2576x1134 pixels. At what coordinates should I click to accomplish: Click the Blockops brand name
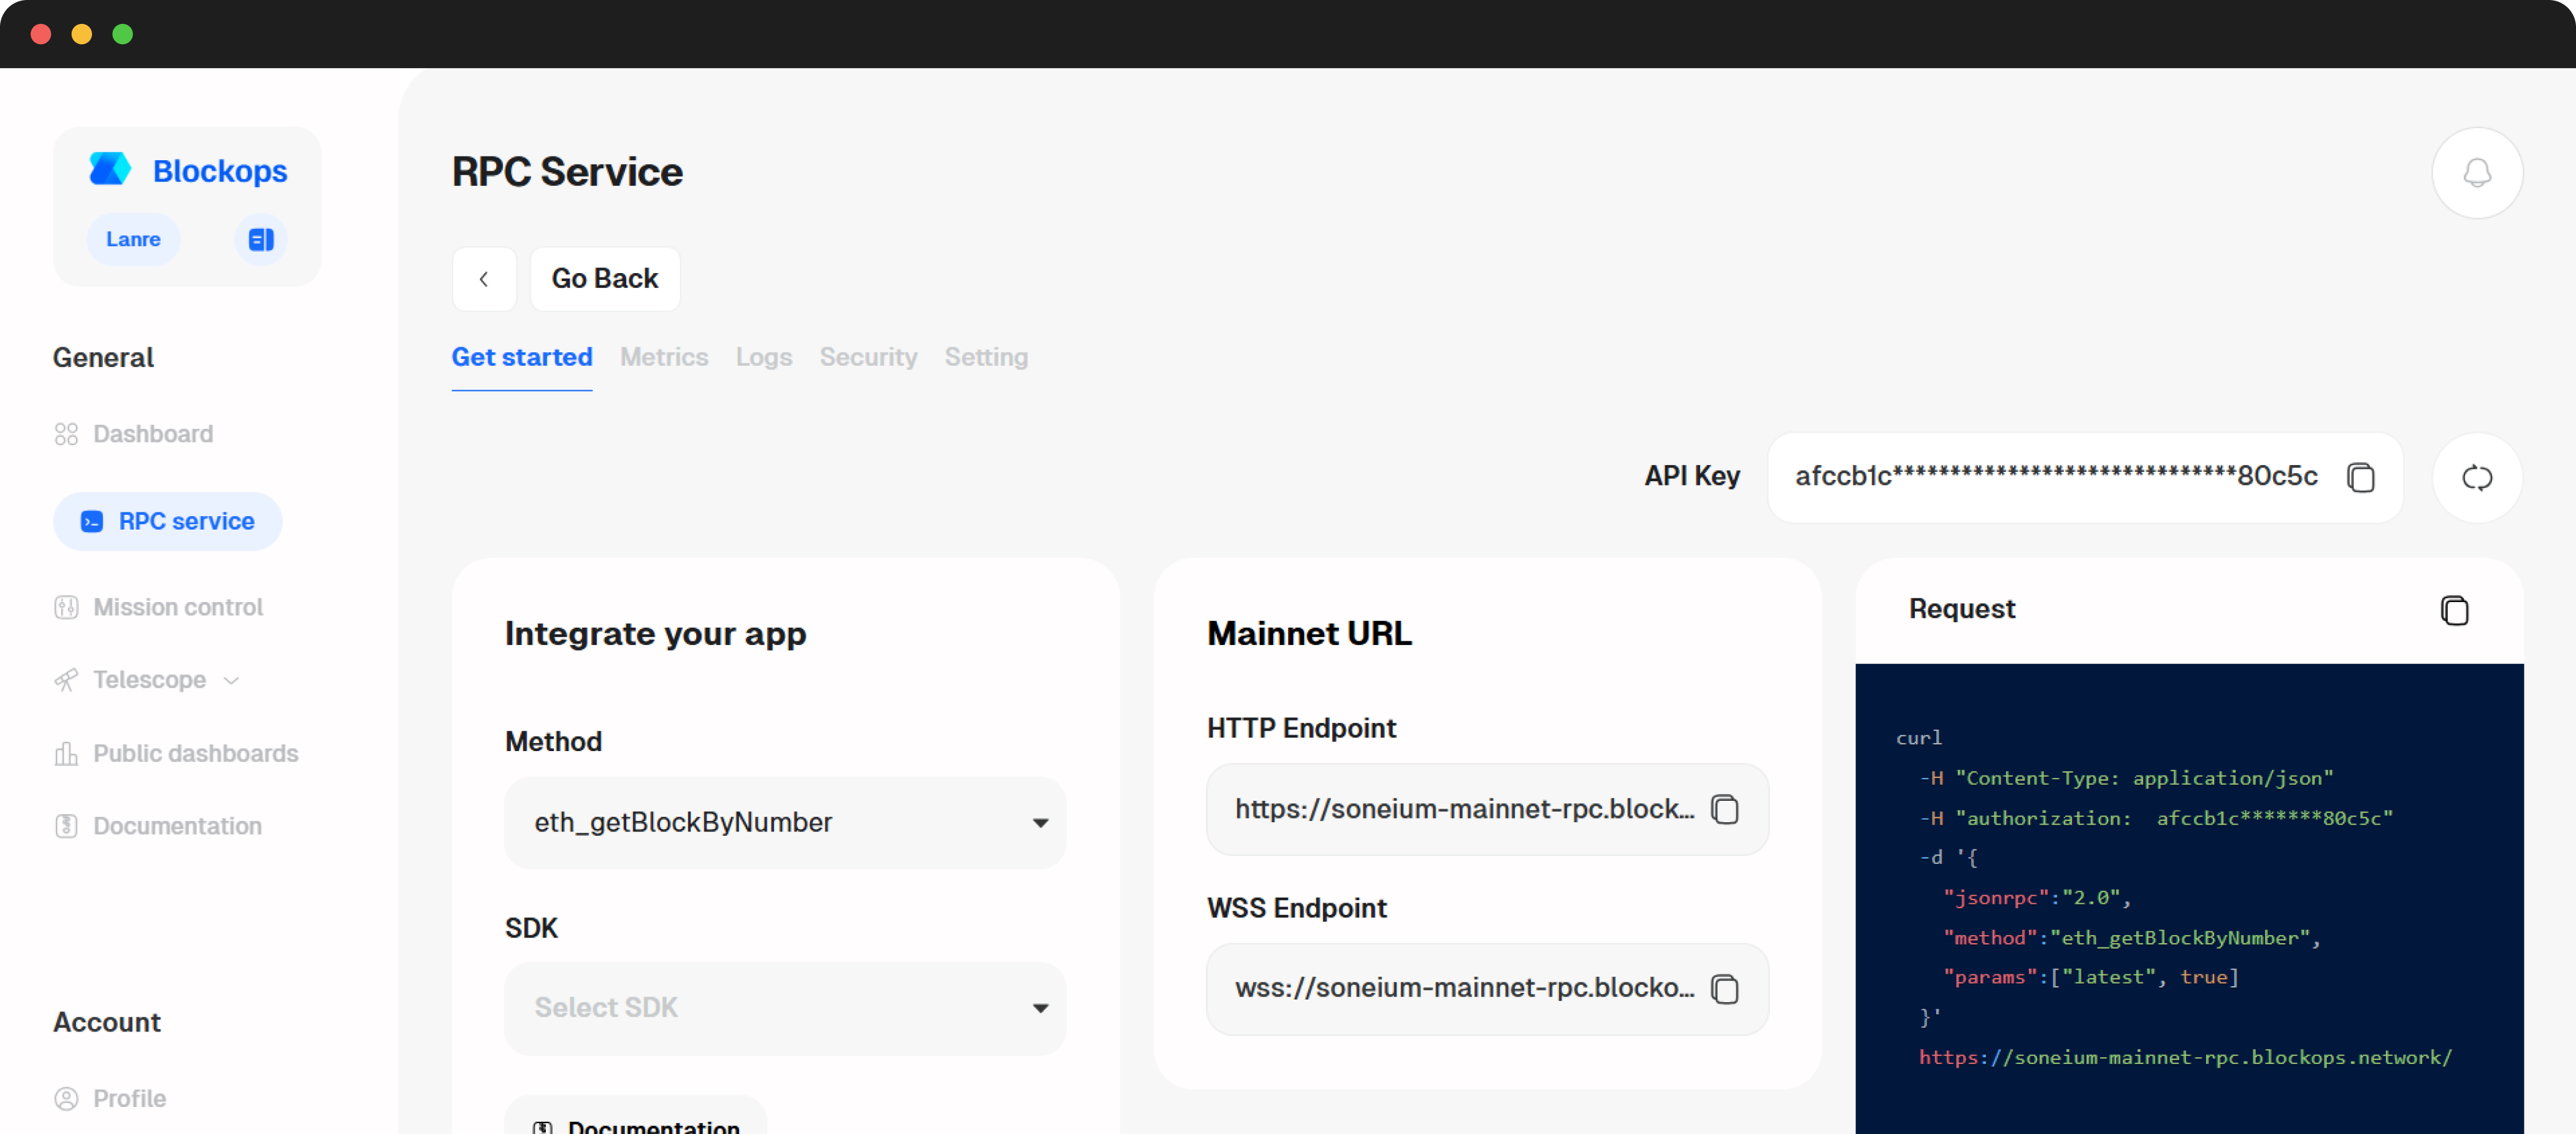[220, 171]
